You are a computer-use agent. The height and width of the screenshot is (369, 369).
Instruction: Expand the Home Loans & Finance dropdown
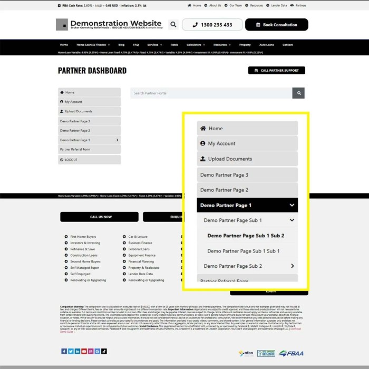point(91,45)
